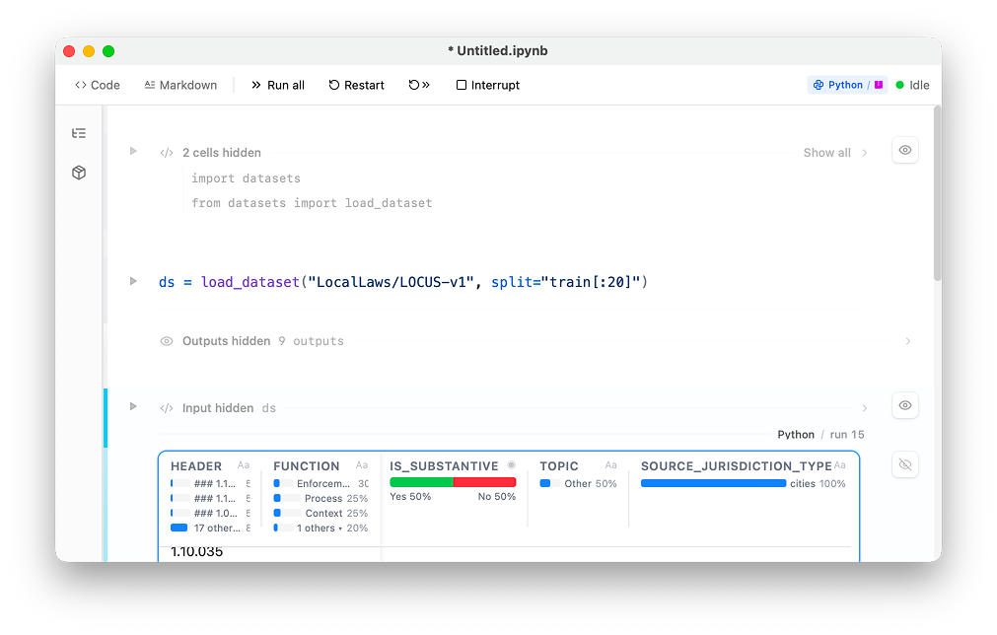Reveal the Outputs hidden eye icon
Screen dimensions: 997x635
[167, 341]
